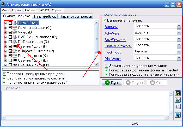Click the removable drive icon of Съемный диск (L:)
The height and width of the screenshot is (127, 183).
pos(15,60)
